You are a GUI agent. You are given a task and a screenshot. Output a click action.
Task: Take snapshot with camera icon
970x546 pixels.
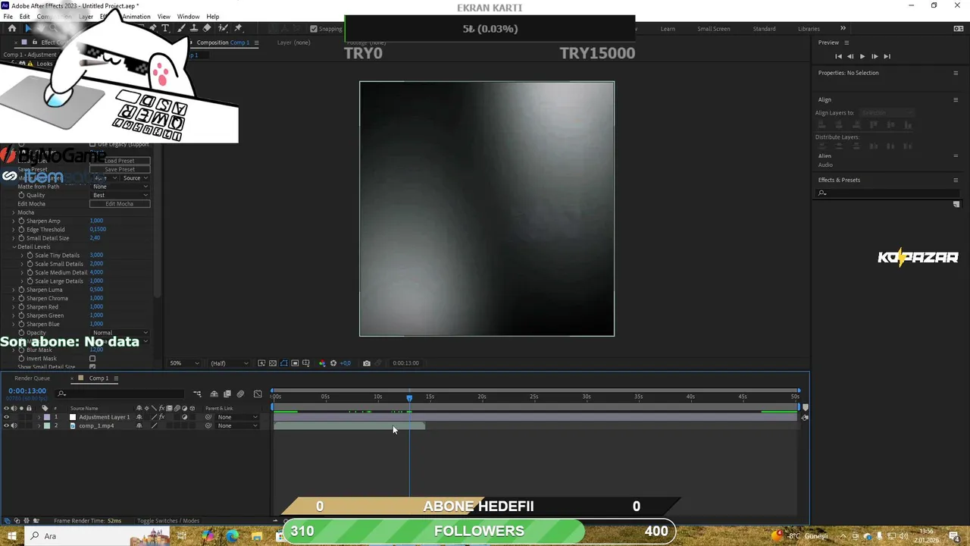click(367, 363)
